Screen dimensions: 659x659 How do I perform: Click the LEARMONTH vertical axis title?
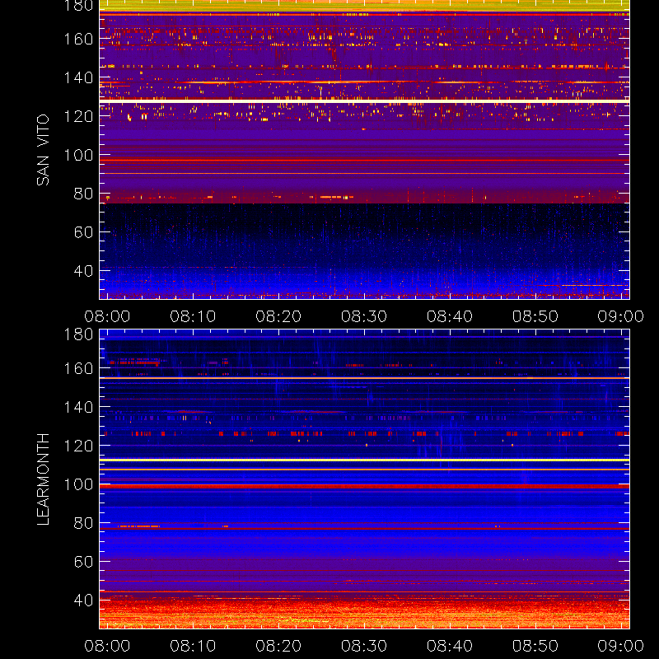coord(43,479)
